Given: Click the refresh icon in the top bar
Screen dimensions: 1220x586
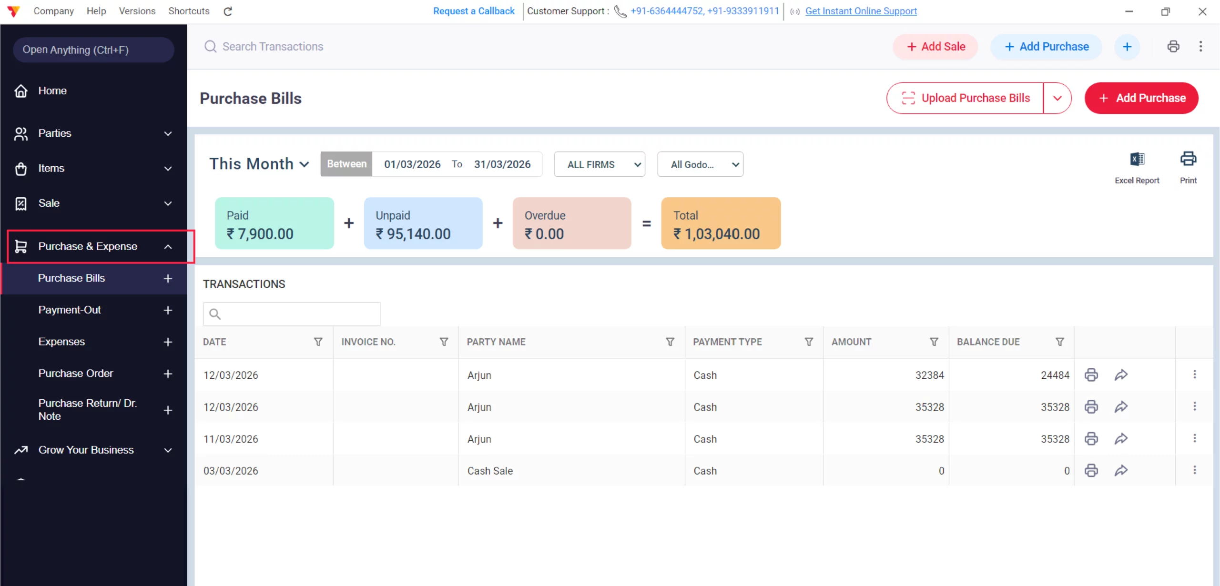Looking at the screenshot, I should click(x=228, y=11).
